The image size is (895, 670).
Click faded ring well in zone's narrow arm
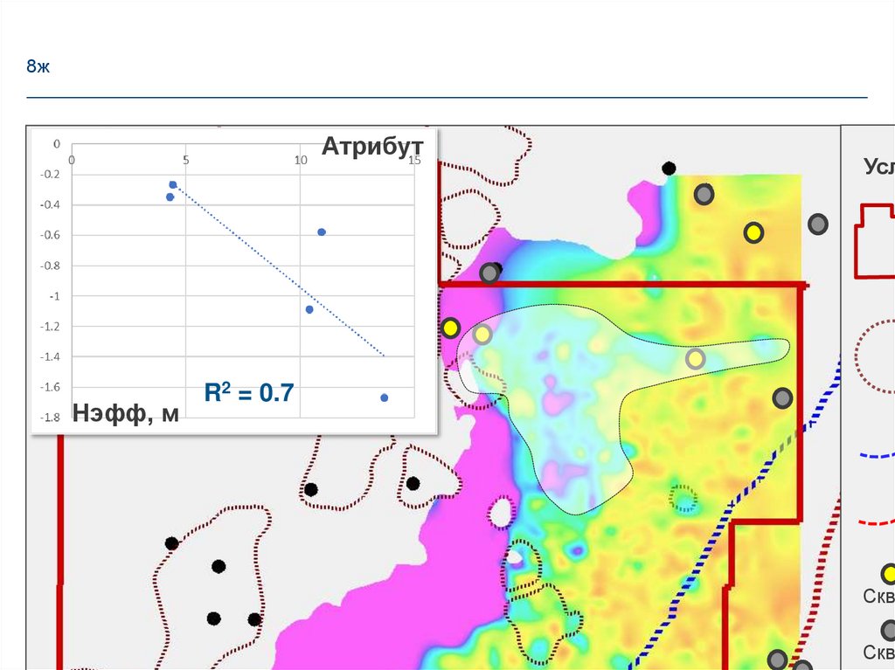coord(695,359)
